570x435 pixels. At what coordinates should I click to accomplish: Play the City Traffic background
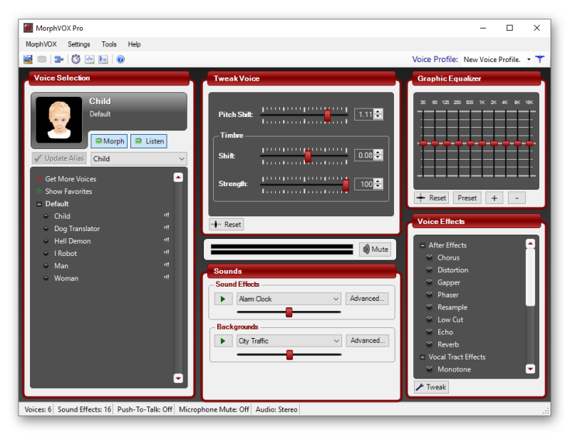tap(223, 341)
